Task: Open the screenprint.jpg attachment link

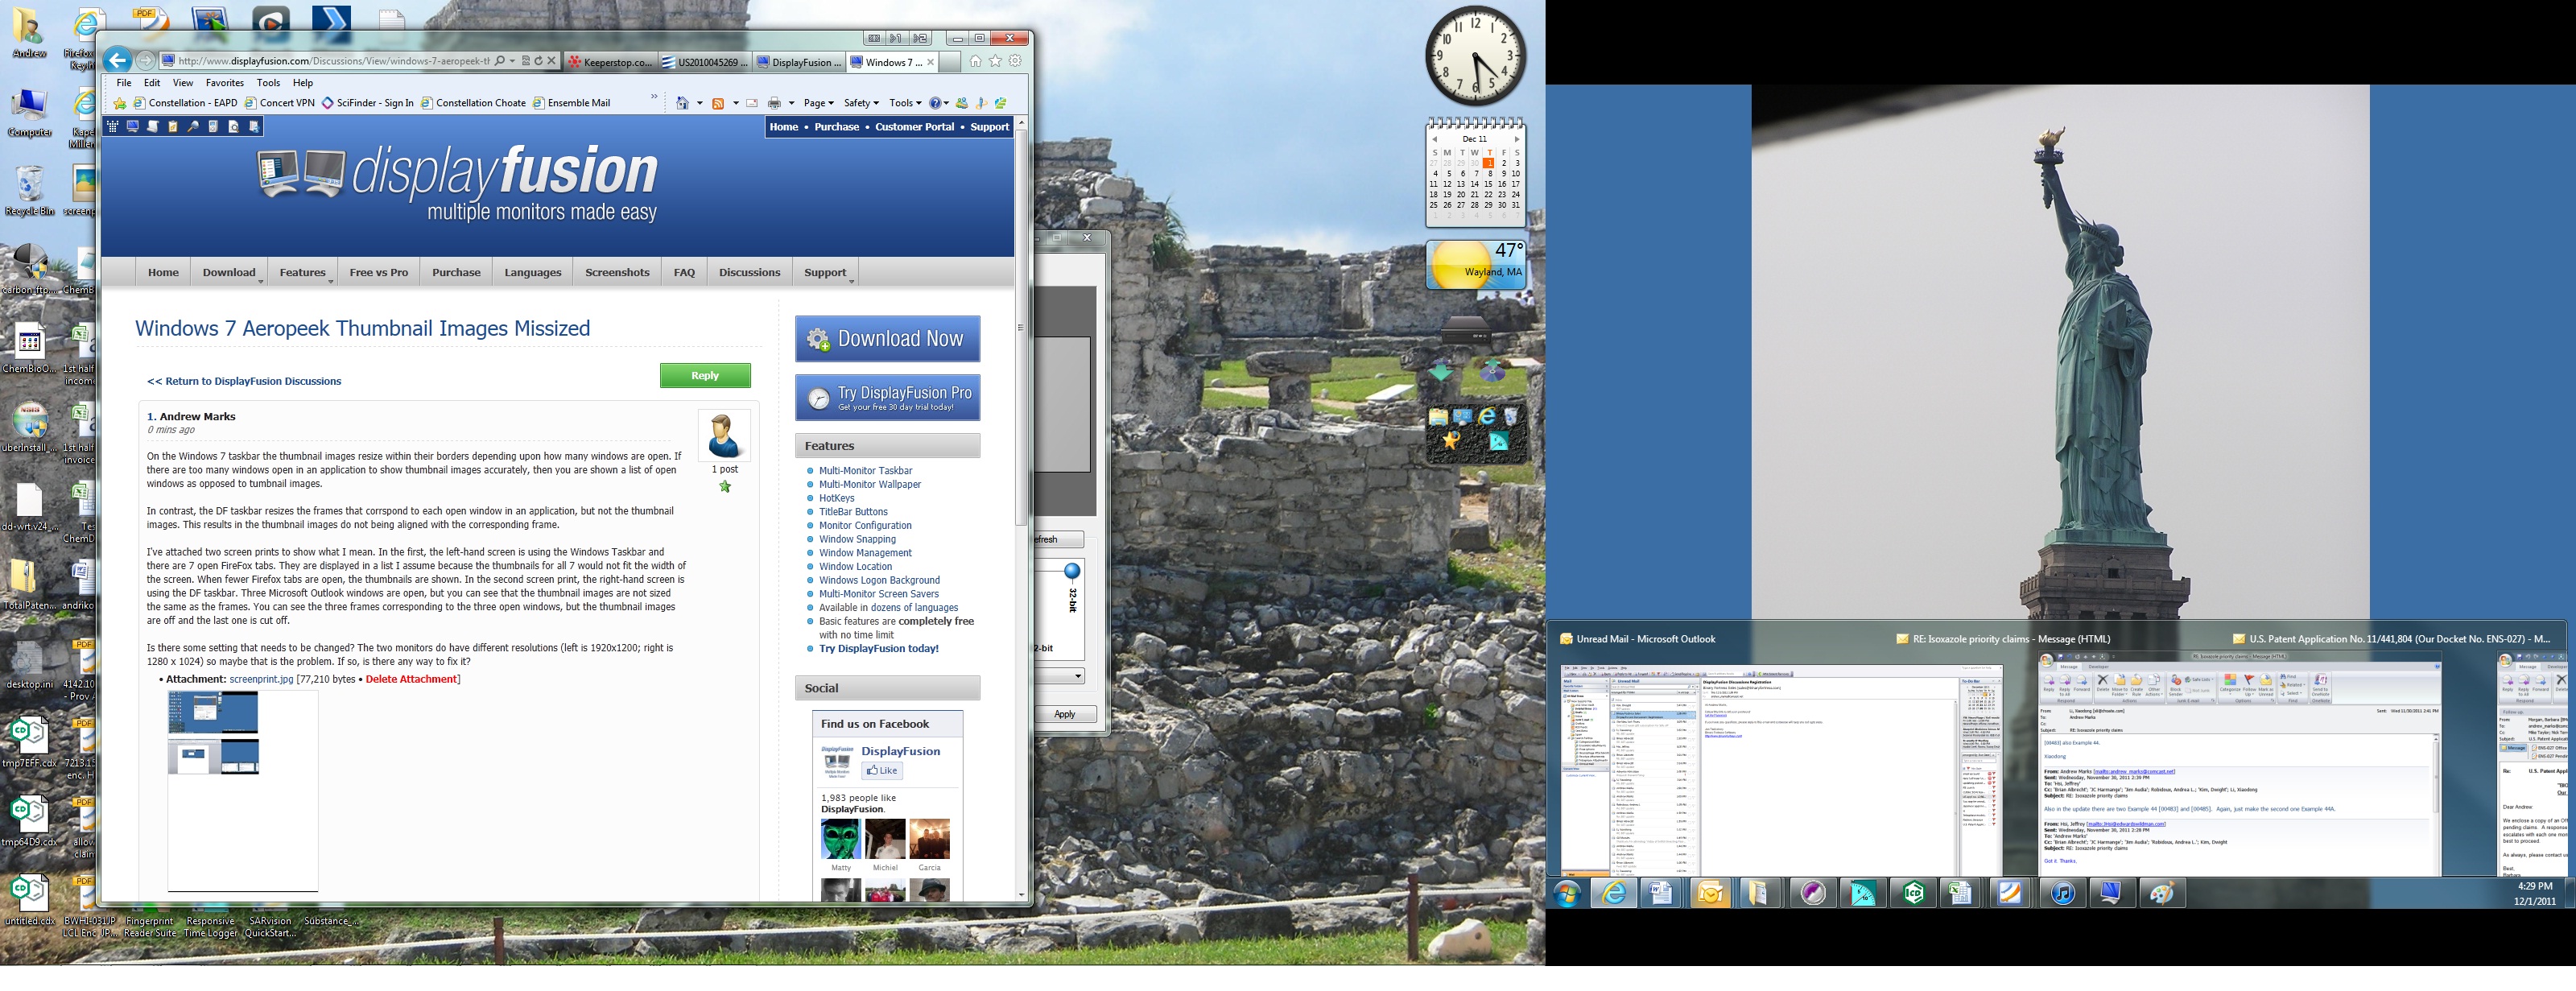Action: coord(261,679)
